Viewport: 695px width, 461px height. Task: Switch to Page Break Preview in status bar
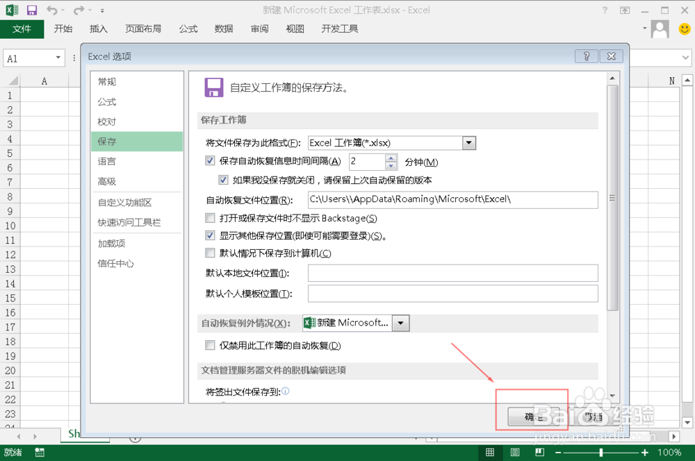tap(539, 452)
